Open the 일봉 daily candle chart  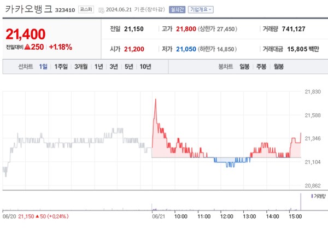[x=244, y=67]
